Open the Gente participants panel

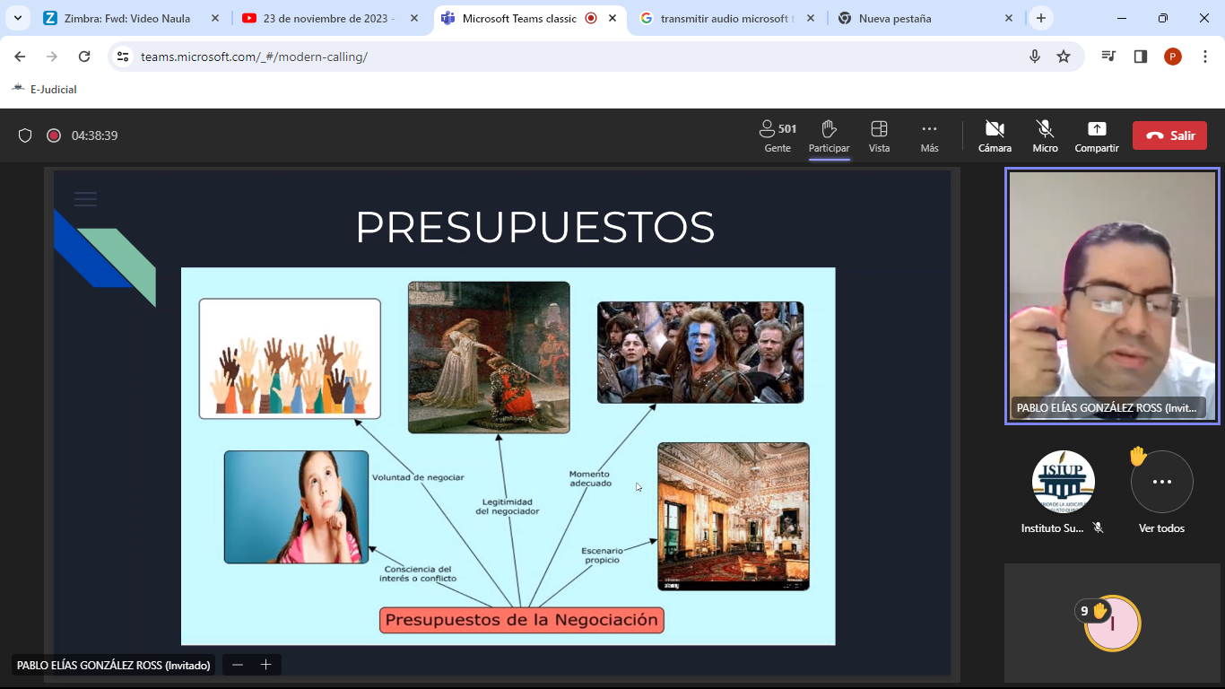[778, 136]
